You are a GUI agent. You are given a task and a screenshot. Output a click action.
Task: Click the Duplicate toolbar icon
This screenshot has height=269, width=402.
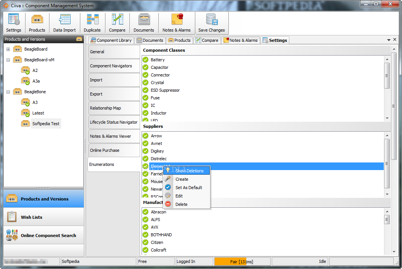(92, 20)
